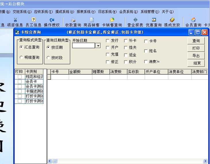210x164 pixels.
Task: Check the 补卡 option
Action: click(x=126, y=41)
